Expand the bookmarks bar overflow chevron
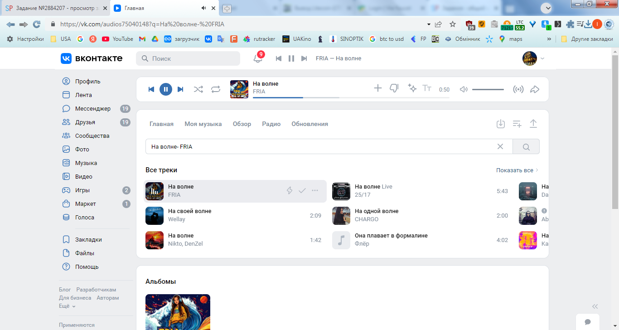The height and width of the screenshot is (330, 619). click(549, 39)
